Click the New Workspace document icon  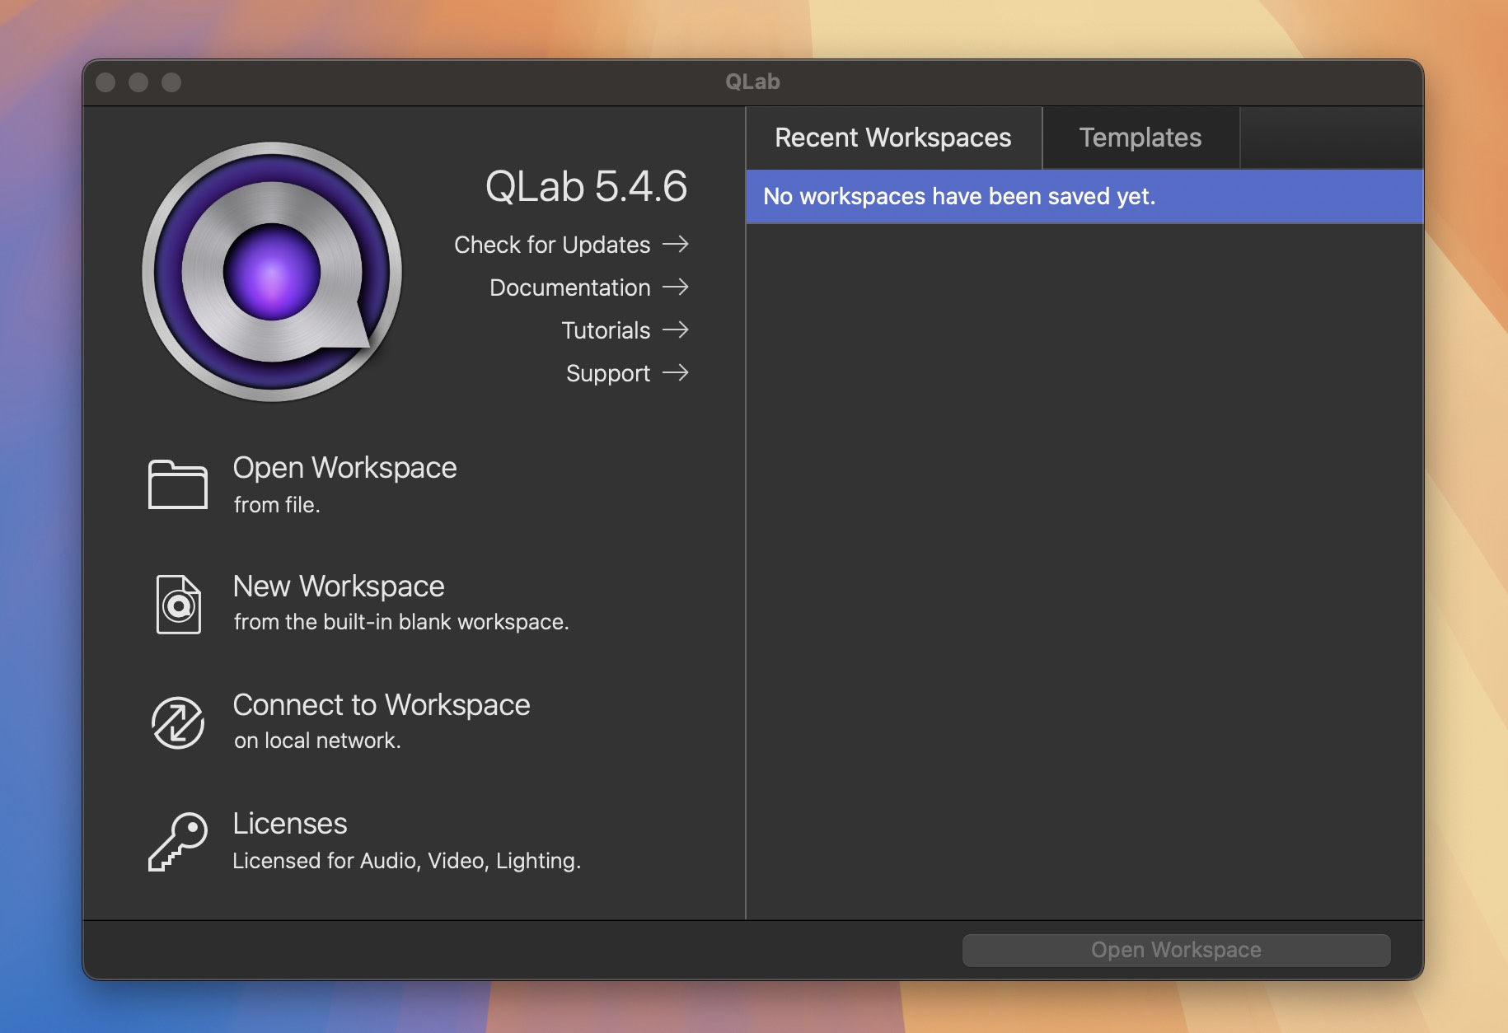178,605
